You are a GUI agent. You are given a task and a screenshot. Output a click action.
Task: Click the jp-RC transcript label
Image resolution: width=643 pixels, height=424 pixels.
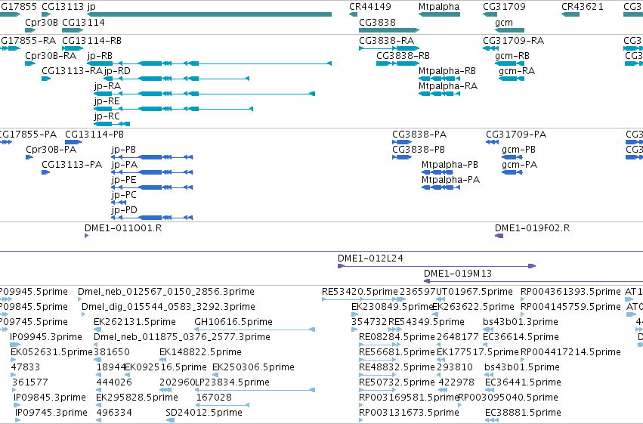pos(107,117)
